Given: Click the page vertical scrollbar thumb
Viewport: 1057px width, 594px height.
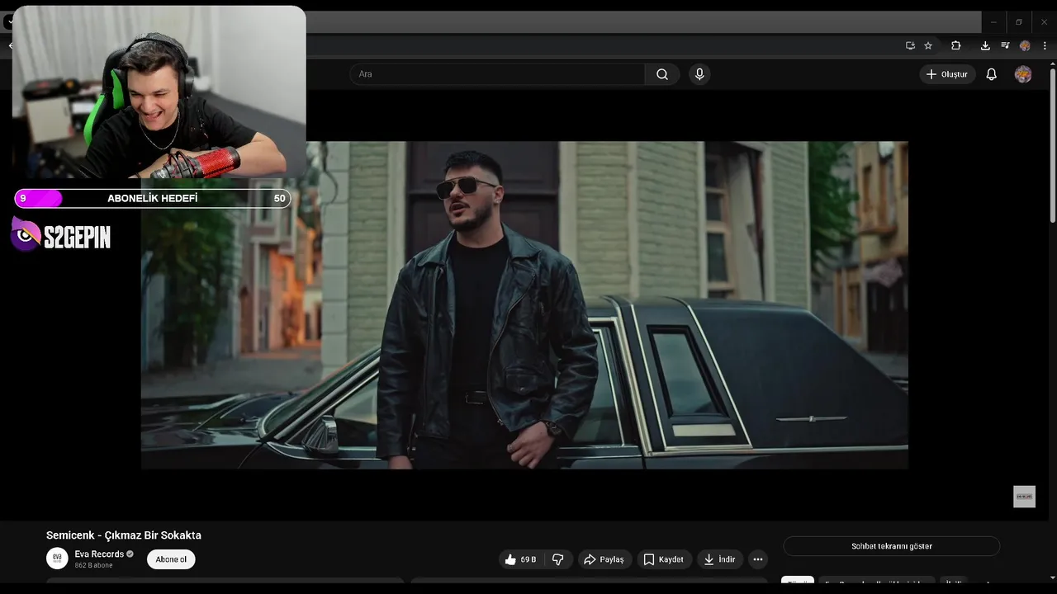Looking at the screenshot, I should 1052,147.
